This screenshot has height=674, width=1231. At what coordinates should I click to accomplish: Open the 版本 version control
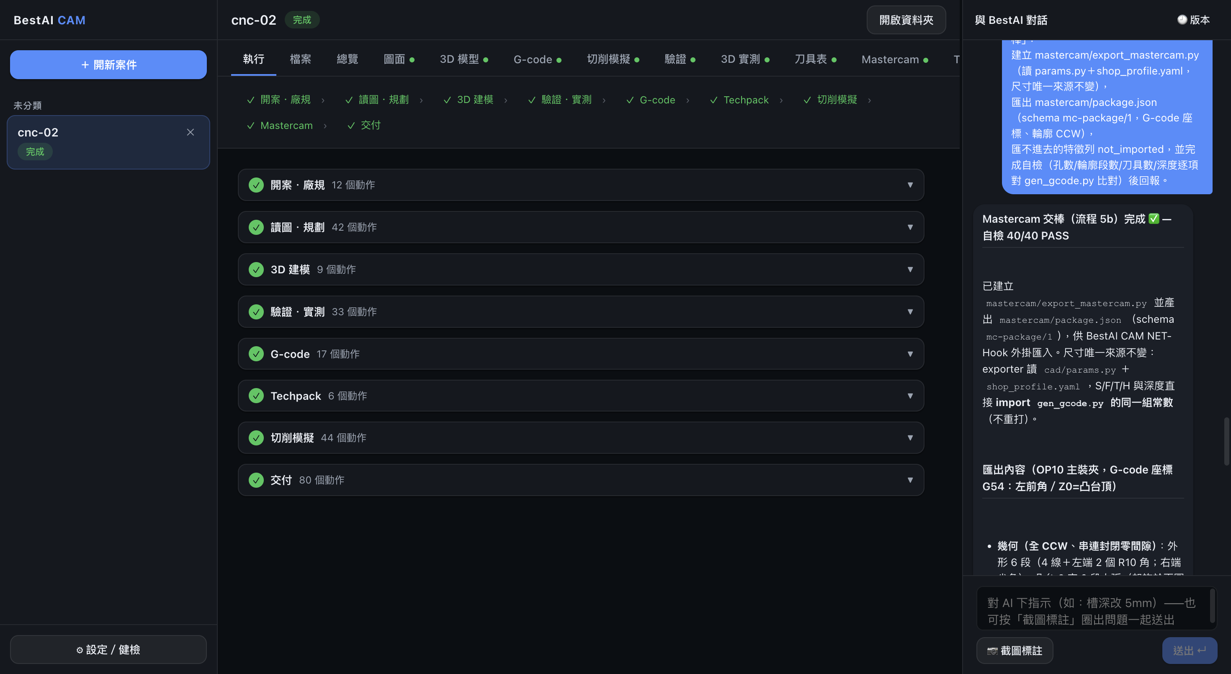tap(1193, 20)
